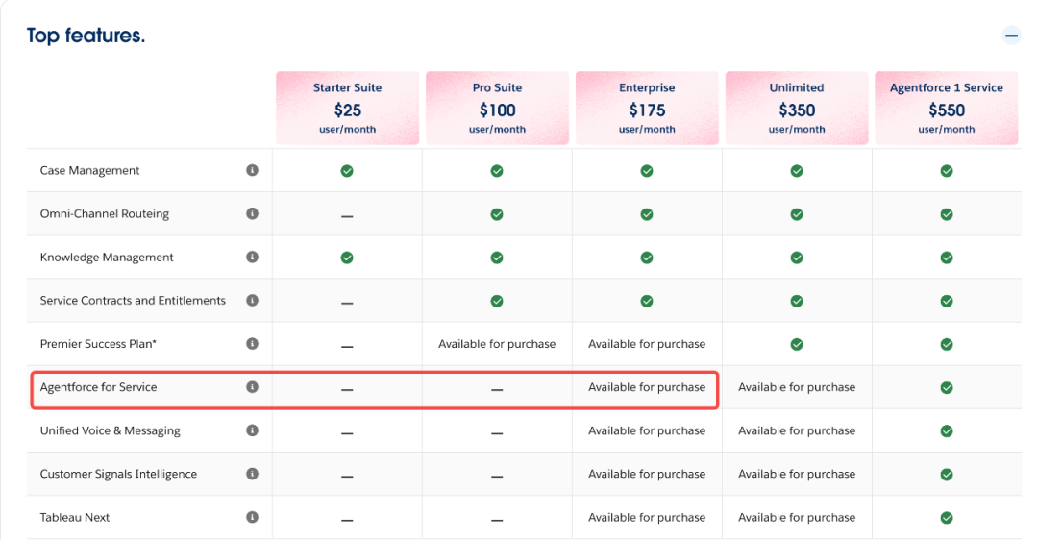Select the Unlimited $350 plan header

click(797, 108)
